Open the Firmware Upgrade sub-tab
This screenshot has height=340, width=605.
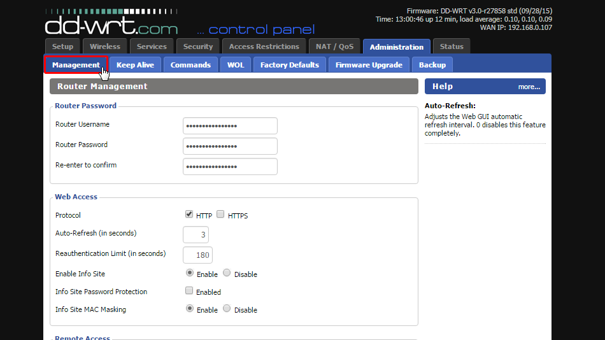[369, 65]
